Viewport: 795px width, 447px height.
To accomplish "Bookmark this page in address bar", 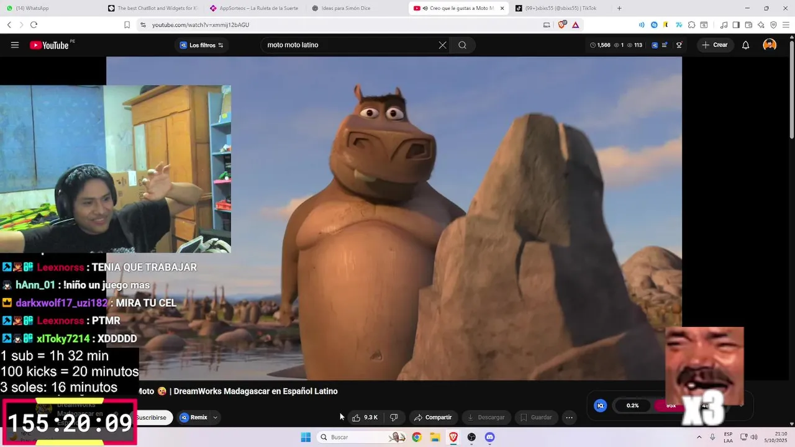I will (127, 25).
